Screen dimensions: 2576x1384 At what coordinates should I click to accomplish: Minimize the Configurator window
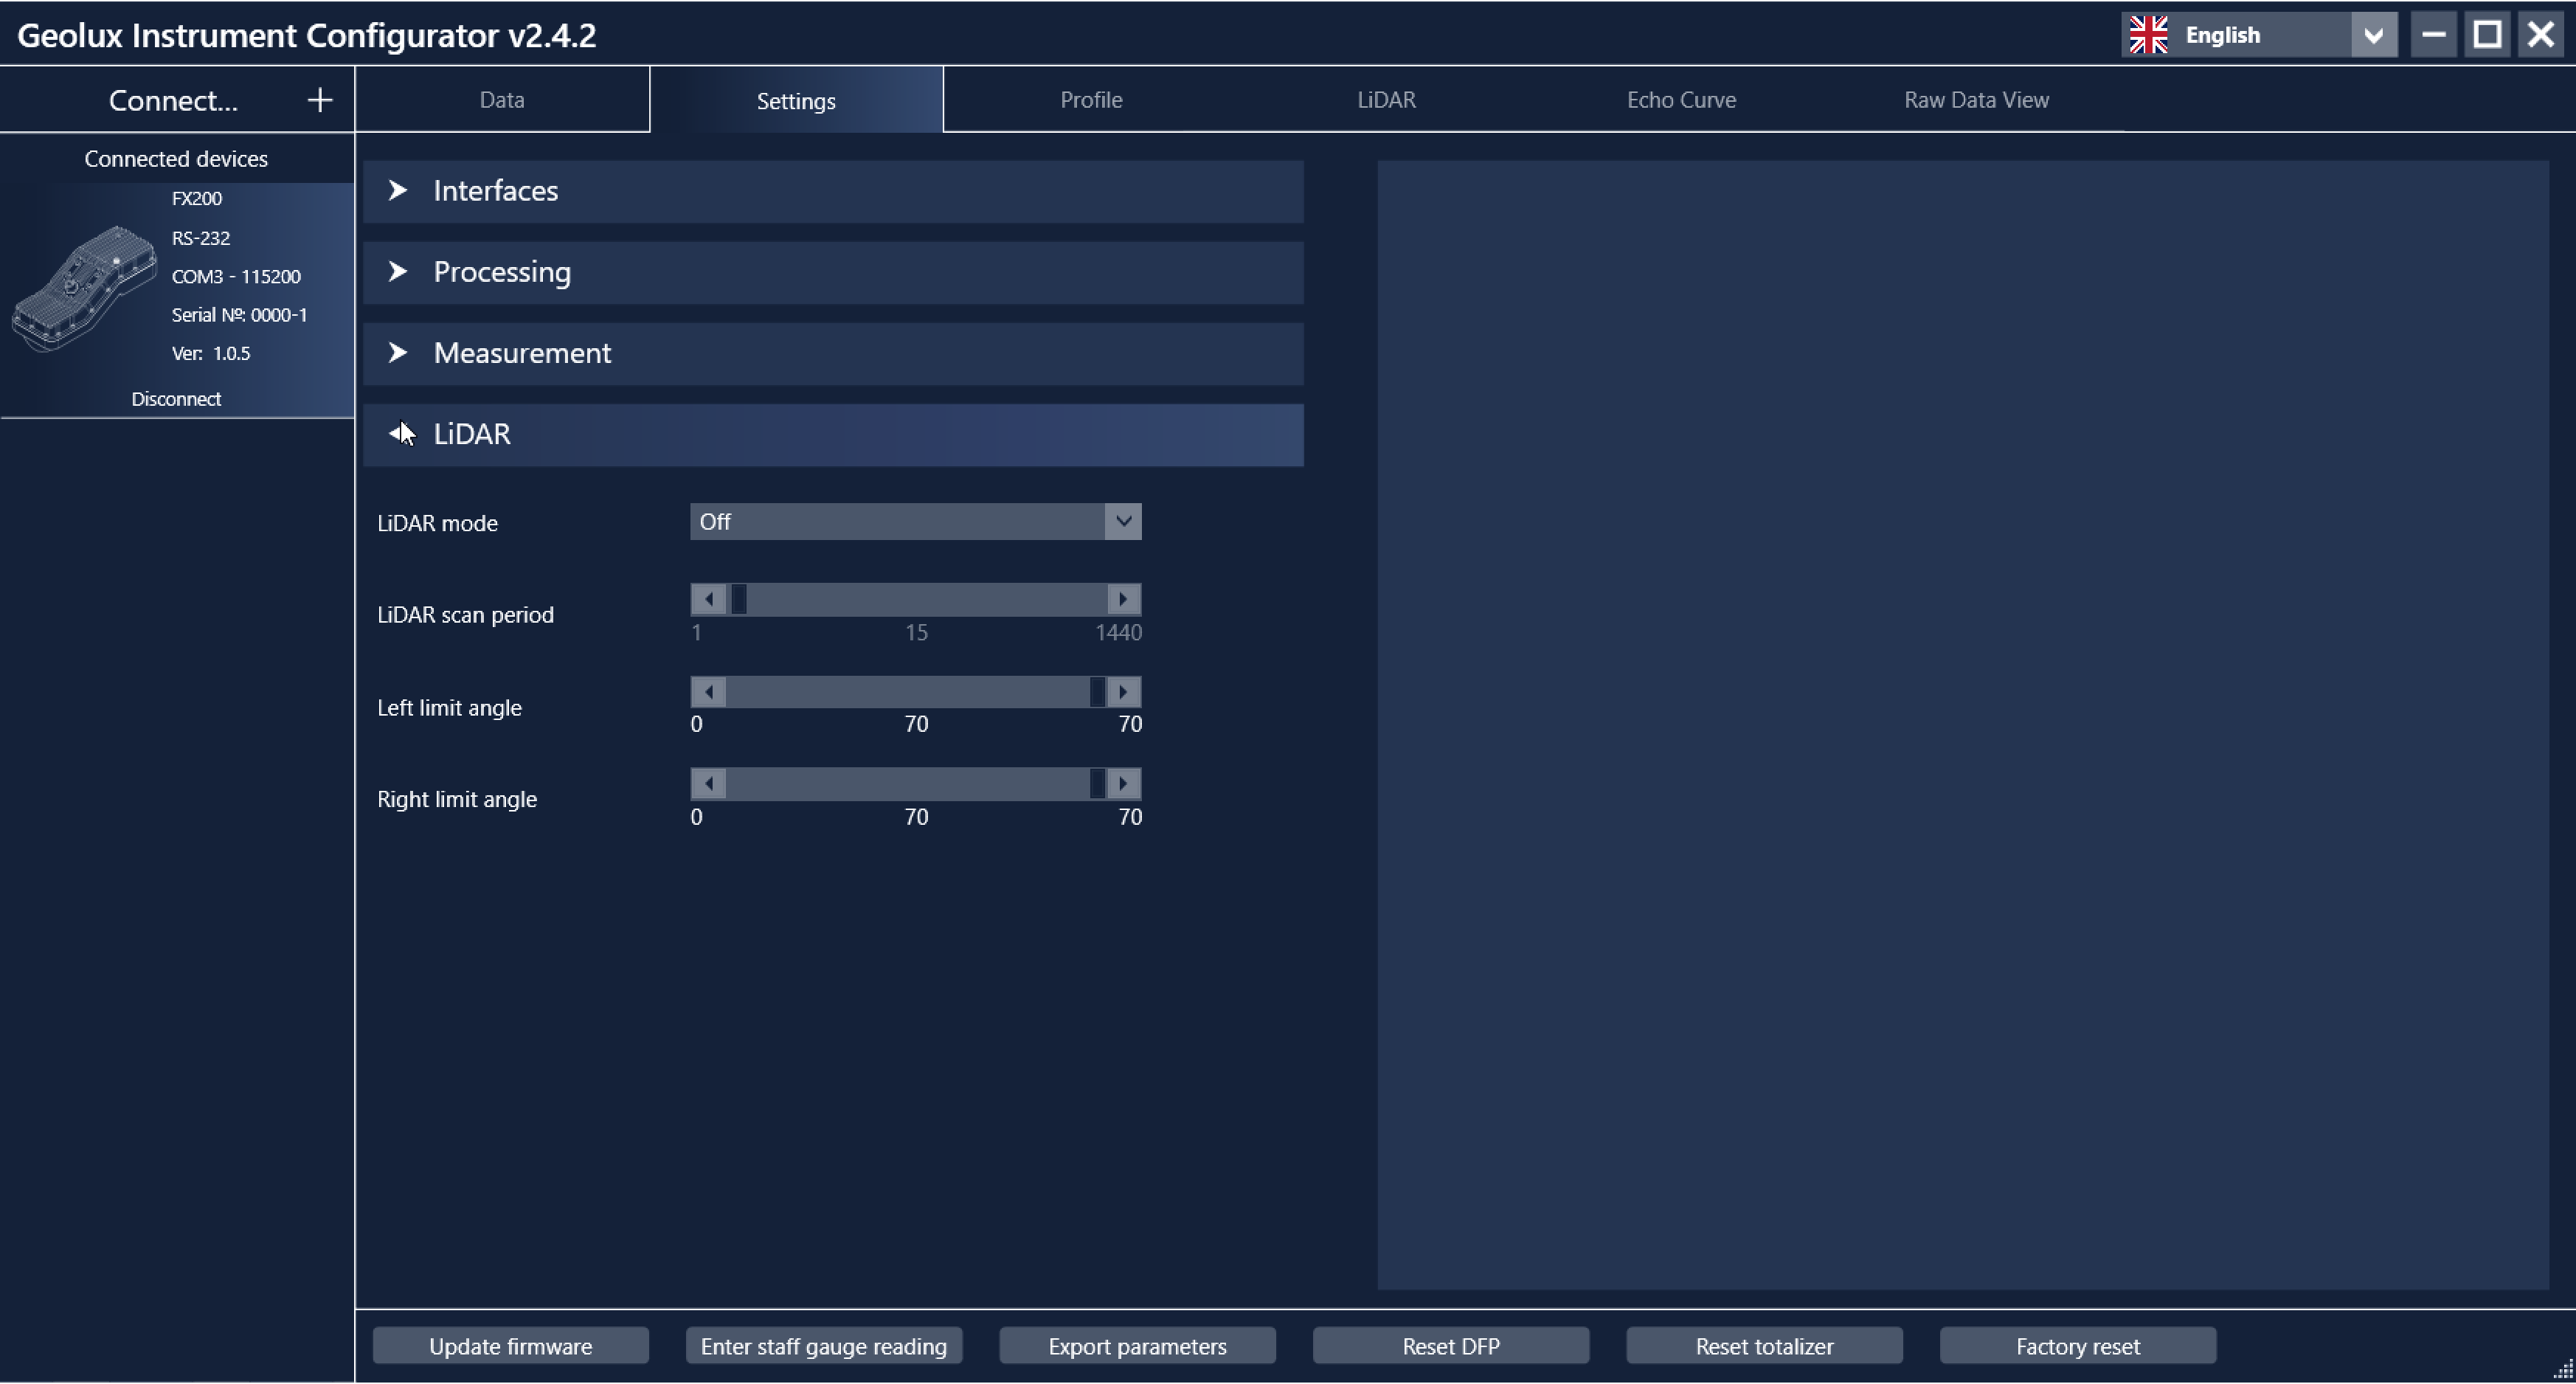(2433, 35)
